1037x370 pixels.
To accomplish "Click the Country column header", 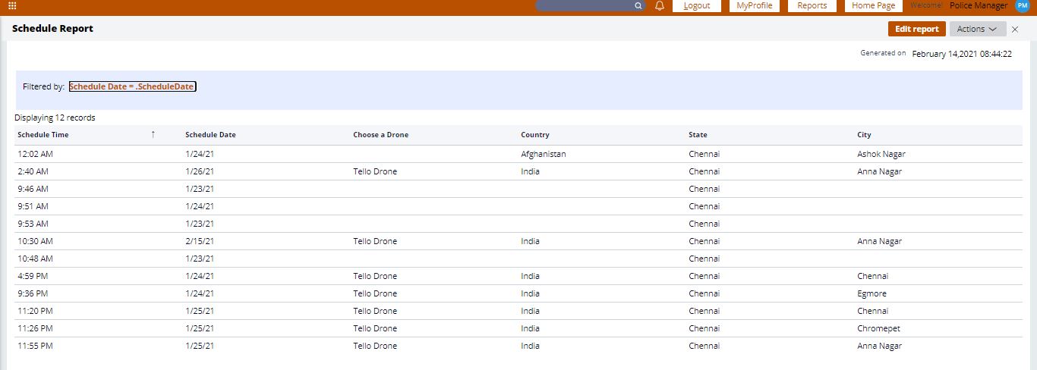I will [535, 135].
